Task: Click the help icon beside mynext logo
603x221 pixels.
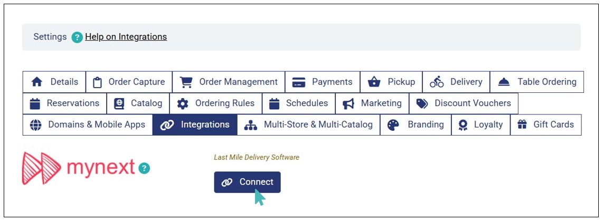Action: click(x=144, y=168)
